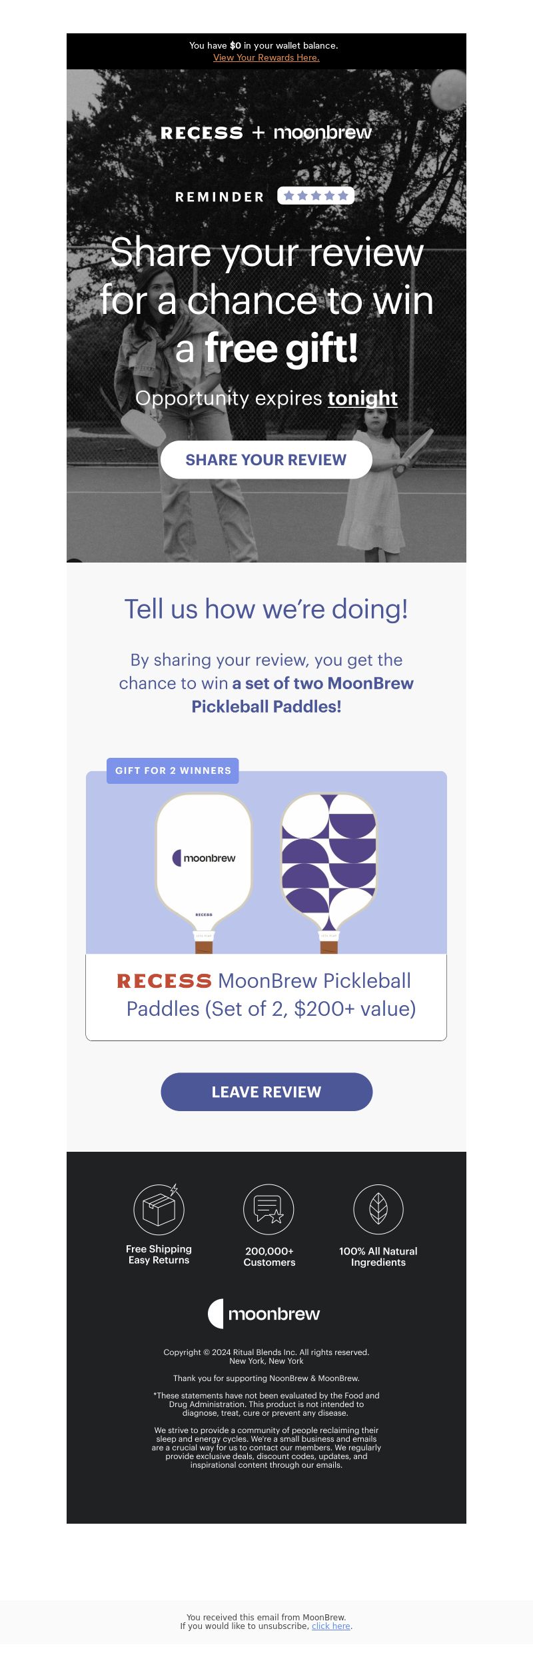
Task: Click the moonbrew logo in header
Action: 322,132
